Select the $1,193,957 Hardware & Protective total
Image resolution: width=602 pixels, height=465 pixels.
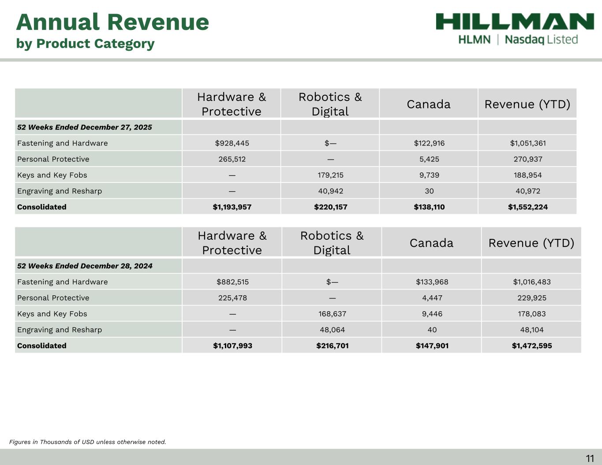click(232, 207)
